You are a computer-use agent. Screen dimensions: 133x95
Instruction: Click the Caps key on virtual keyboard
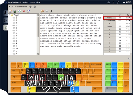[16, 77]
